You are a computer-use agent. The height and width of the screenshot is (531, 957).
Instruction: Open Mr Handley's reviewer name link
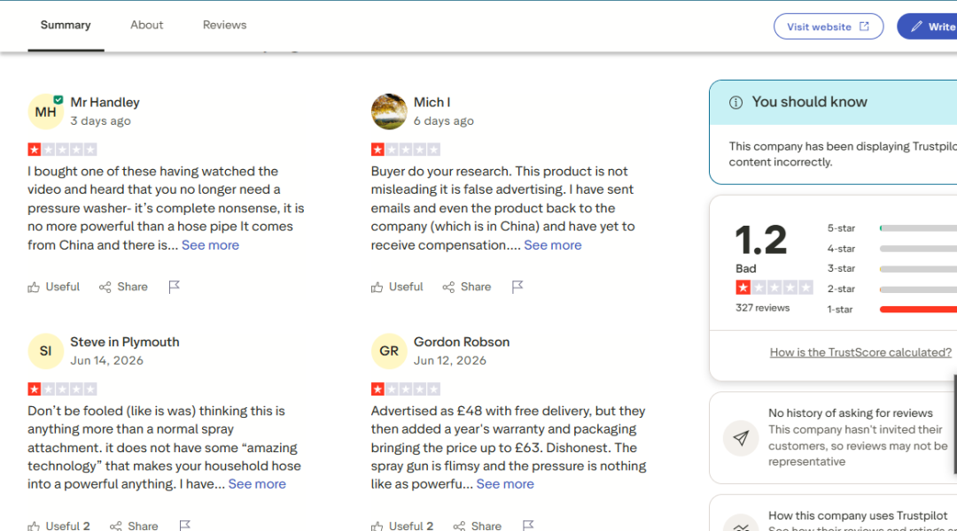click(105, 103)
